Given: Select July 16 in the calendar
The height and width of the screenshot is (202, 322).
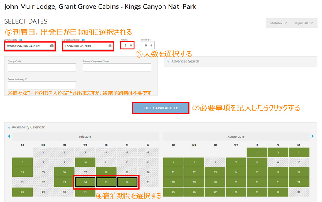Looking at the screenshot, I should point(64,172).
